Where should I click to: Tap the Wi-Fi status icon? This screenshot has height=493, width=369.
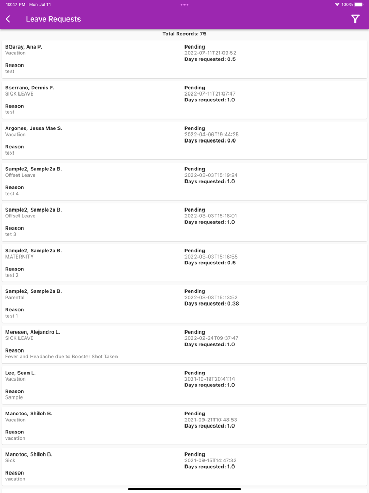(x=337, y=5)
